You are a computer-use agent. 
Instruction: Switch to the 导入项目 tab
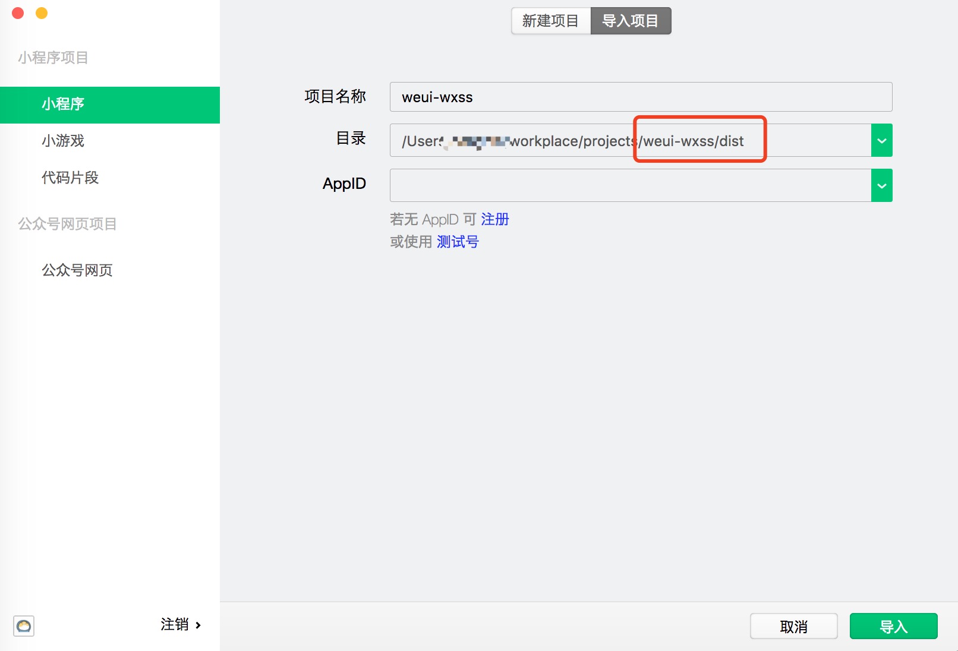point(631,21)
